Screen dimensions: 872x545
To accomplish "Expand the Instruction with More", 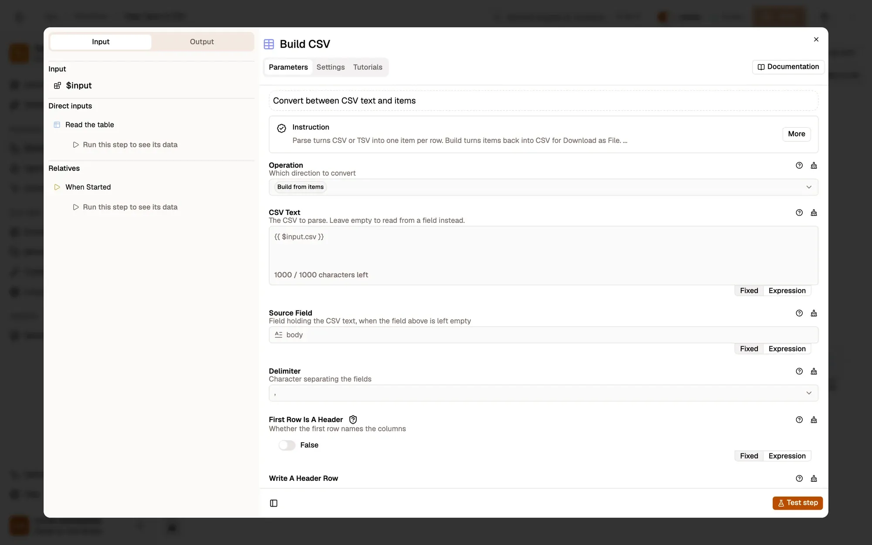I will 797,134.
